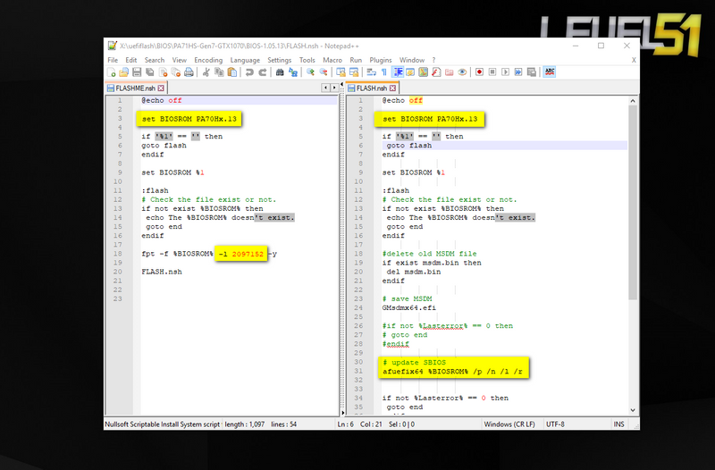Open the Document Map icon
This screenshot has height=470, width=715.
(x=423, y=72)
